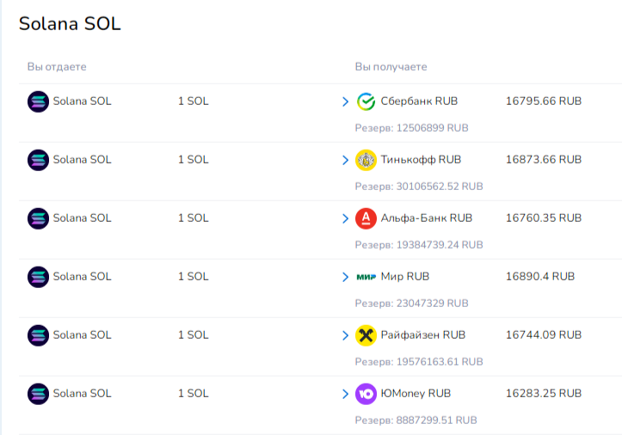Click 1 SOL amount in Mir row
The image size is (622, 435).
click(194, 276)
